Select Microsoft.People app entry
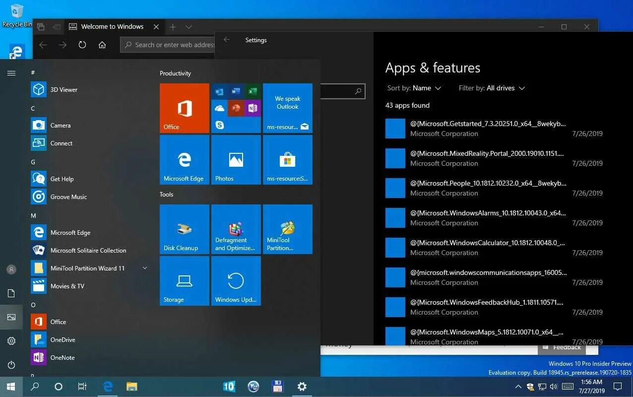 click(494, 188)
